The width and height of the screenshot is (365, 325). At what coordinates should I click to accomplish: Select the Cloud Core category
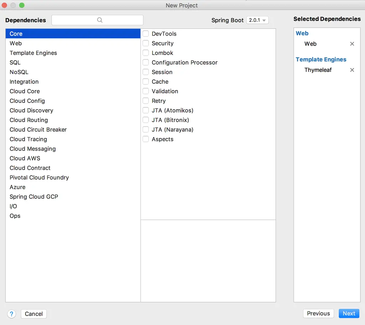click(73, 91)
